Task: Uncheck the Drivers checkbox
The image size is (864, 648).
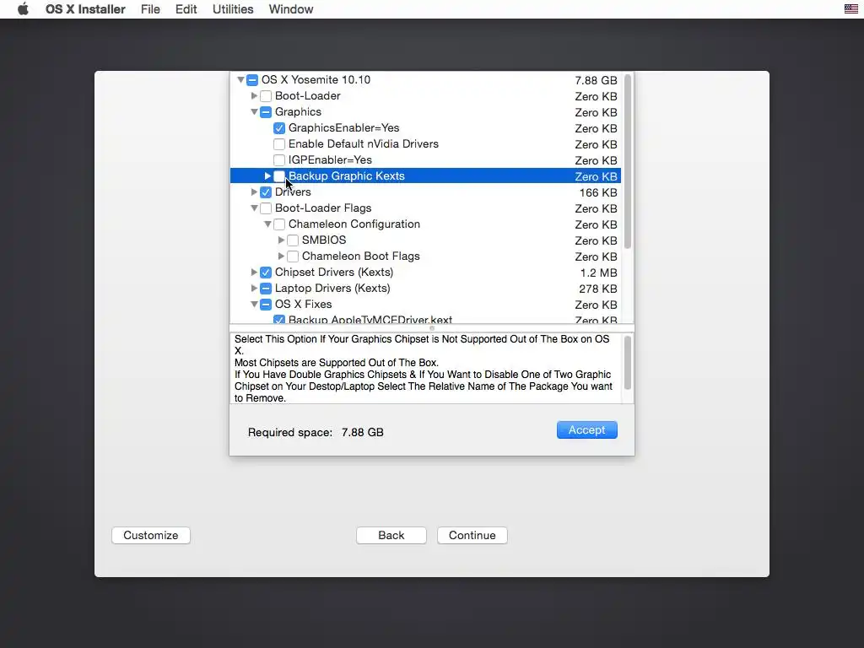Action: coord(266,192)
